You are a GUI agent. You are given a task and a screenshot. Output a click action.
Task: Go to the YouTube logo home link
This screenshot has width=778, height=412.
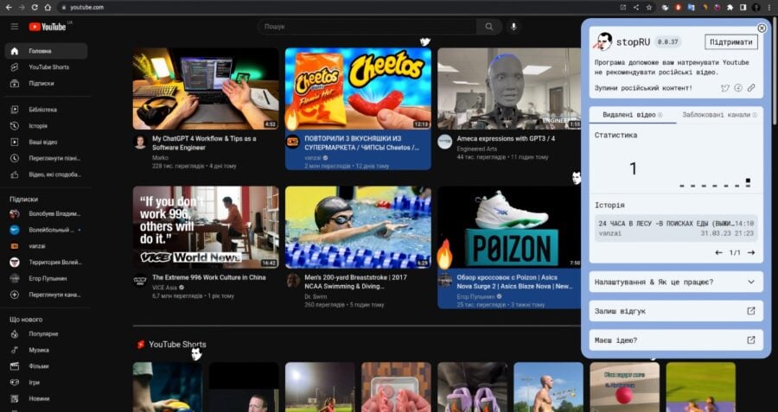pos(48,27)
